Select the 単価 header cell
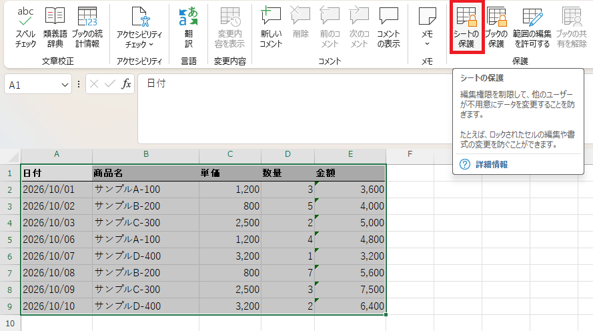Screen dimensions: 593x331 [x=230, y=174]
